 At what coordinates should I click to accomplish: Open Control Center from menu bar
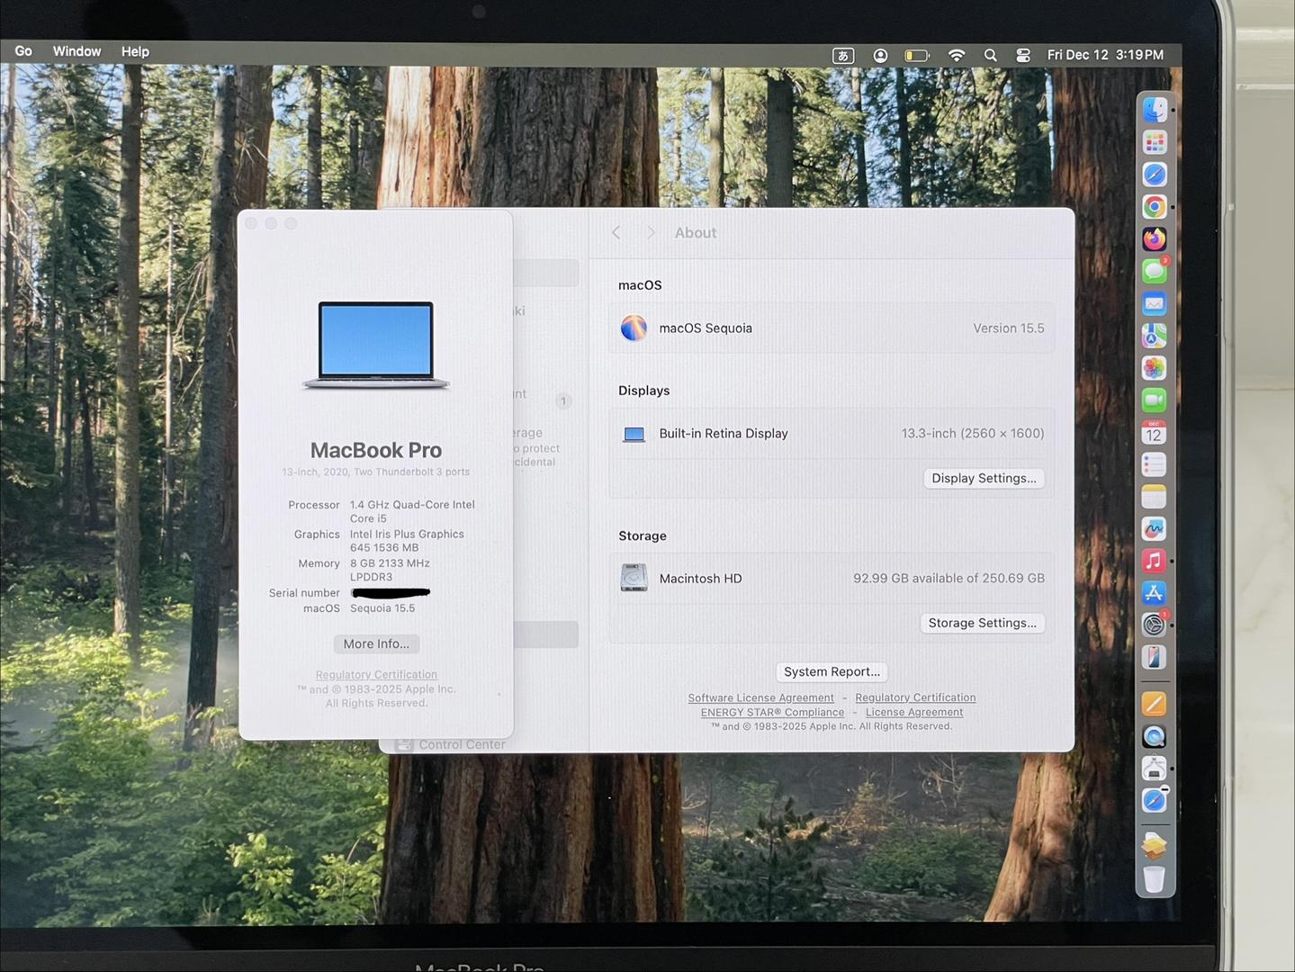coord(1023,55)
